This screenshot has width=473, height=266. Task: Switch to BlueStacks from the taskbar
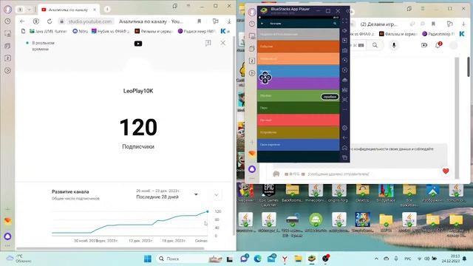click(x=312, y=259)
